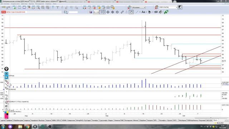
Task: Switch to the ВТБ tab
Action: (x=155, y=120)
